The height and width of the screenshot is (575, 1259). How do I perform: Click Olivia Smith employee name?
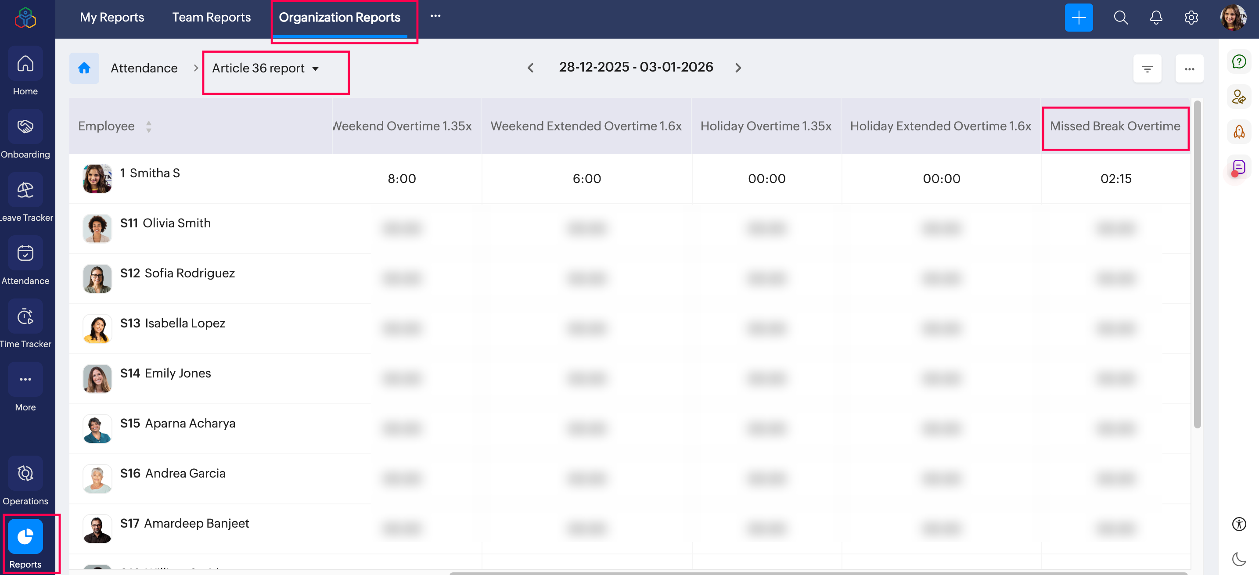[x=176, y=223]
